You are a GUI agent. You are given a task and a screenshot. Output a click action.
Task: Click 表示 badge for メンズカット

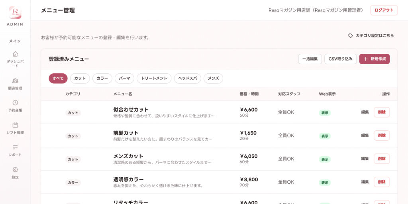(x=324, y=159)
